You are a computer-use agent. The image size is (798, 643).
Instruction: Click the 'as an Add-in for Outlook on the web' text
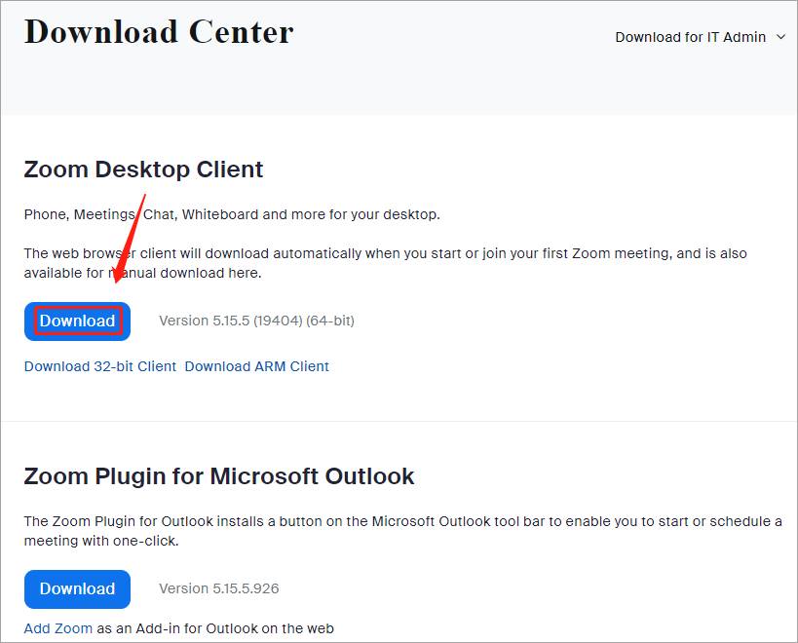coord(215,628)
